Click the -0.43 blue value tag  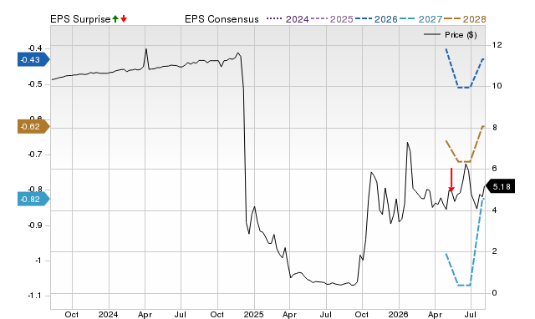click(x=33, y=60)
